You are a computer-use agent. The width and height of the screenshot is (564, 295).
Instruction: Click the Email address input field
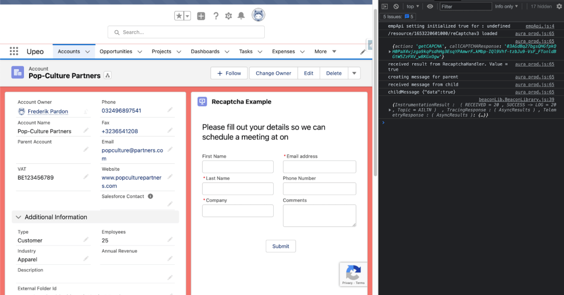tap(320, 167)
